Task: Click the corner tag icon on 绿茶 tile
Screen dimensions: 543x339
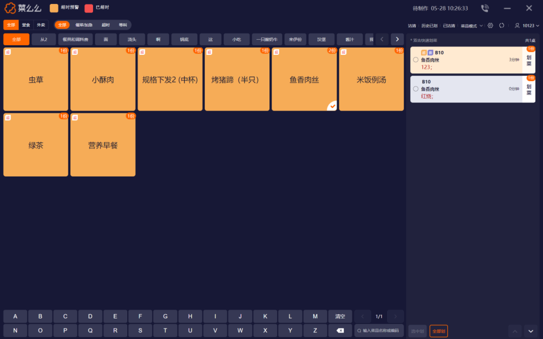Action: [8, 118]
